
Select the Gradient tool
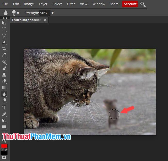pyautogui.click(x=4, y=88)
